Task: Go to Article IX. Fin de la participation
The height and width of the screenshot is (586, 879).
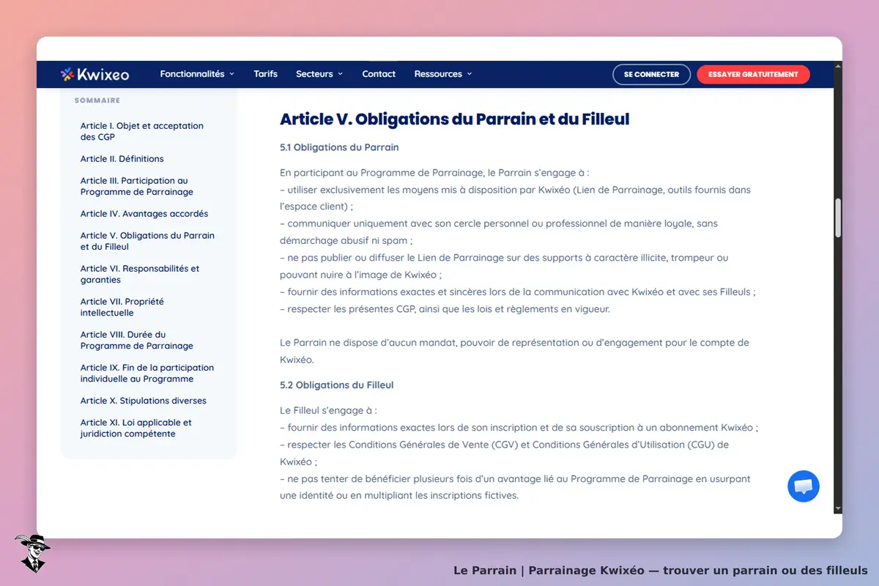Action: coord(147,373)
